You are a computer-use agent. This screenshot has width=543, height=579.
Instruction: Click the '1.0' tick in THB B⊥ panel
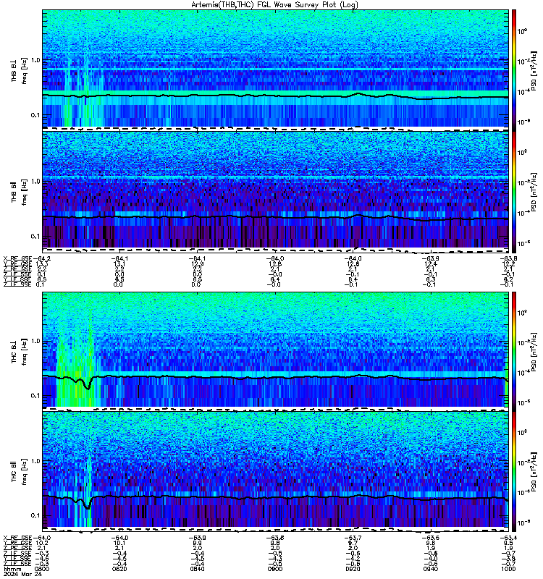click(35, 60)
